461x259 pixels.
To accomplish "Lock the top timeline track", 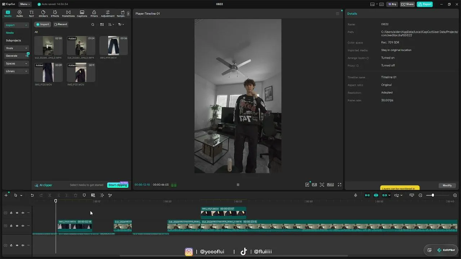I will tap(11, 213).
